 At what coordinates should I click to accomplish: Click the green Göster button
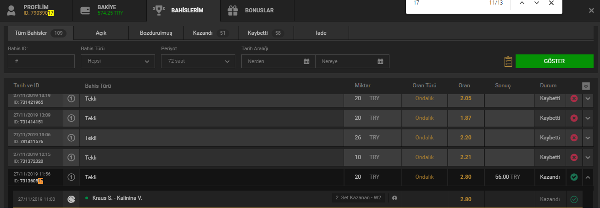coord(554,61)
